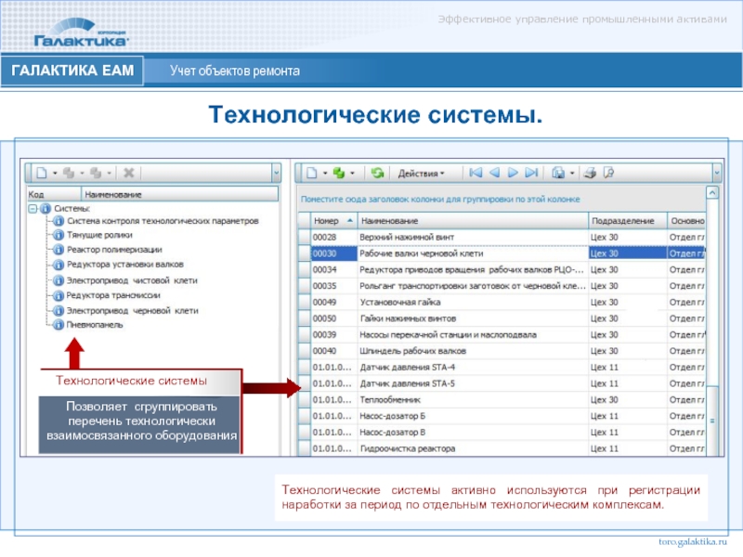Select row Рабочие валки черновой клети
This screenshot has height=557, width=743.
[502, 253]
